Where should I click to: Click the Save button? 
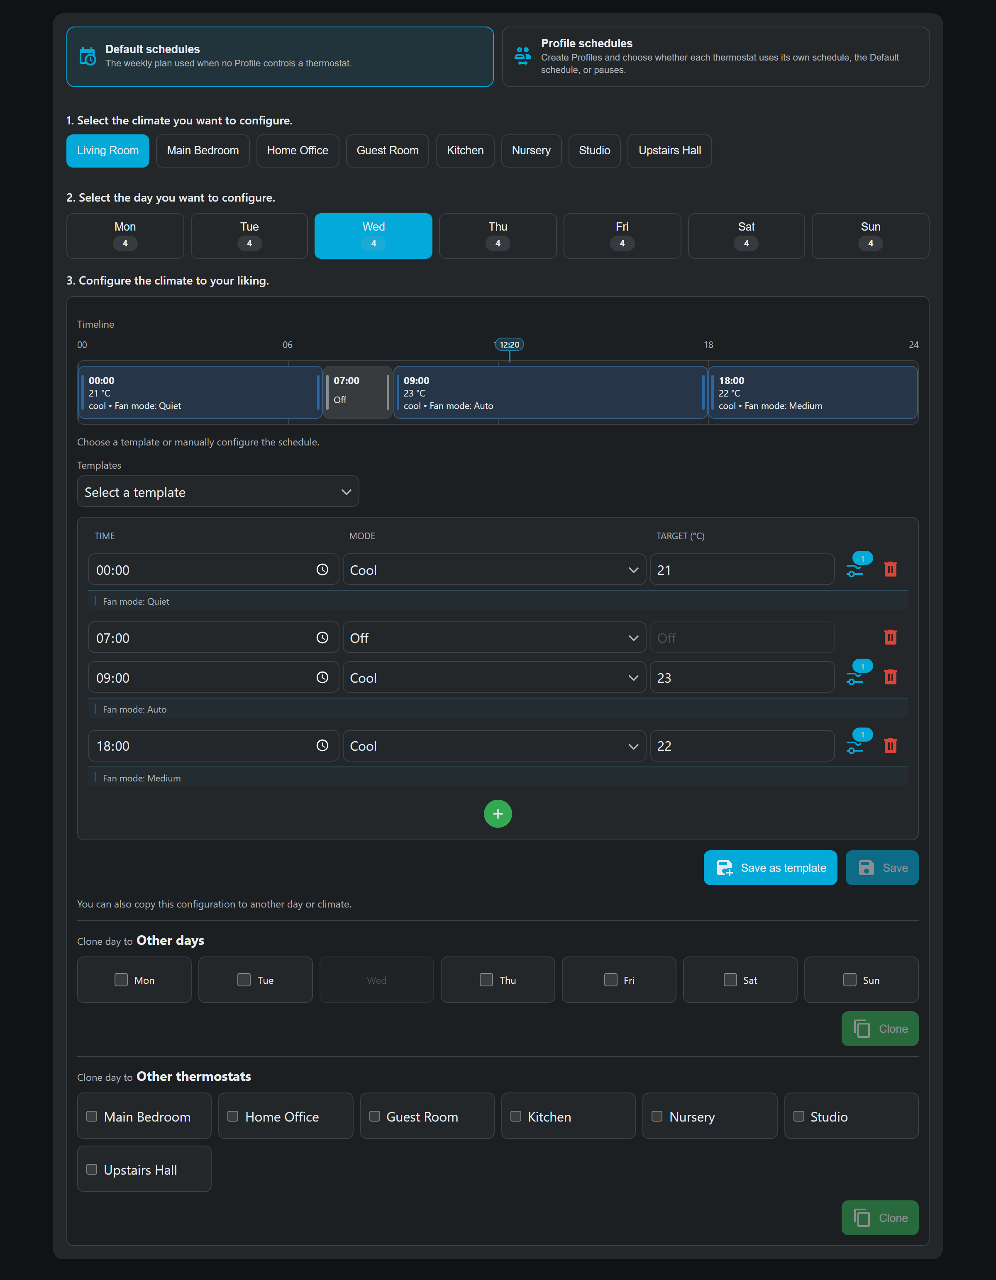pyautogui.click(x=882, y=868)
